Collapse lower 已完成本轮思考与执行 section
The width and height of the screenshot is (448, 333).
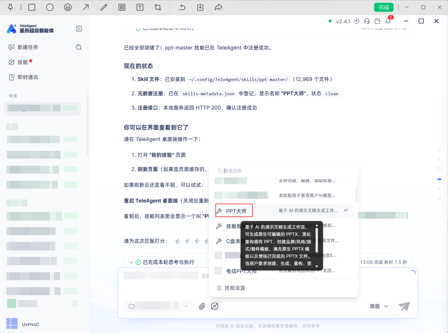click(131, 262)
